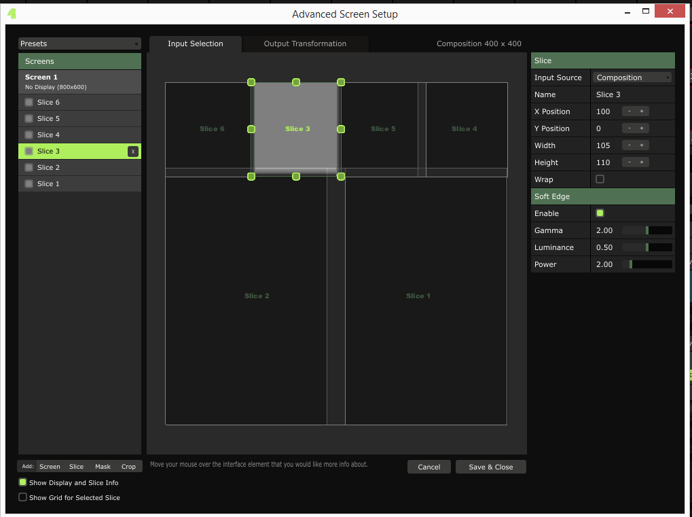Click the plus stepper for X Position
Viewport: 692px width, 517px height.
click(x=641, y=111)
